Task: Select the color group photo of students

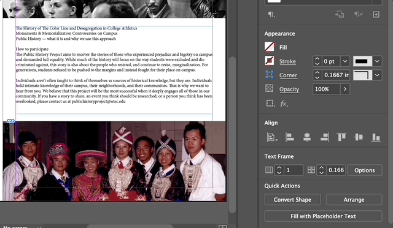Action: [114, 161]
